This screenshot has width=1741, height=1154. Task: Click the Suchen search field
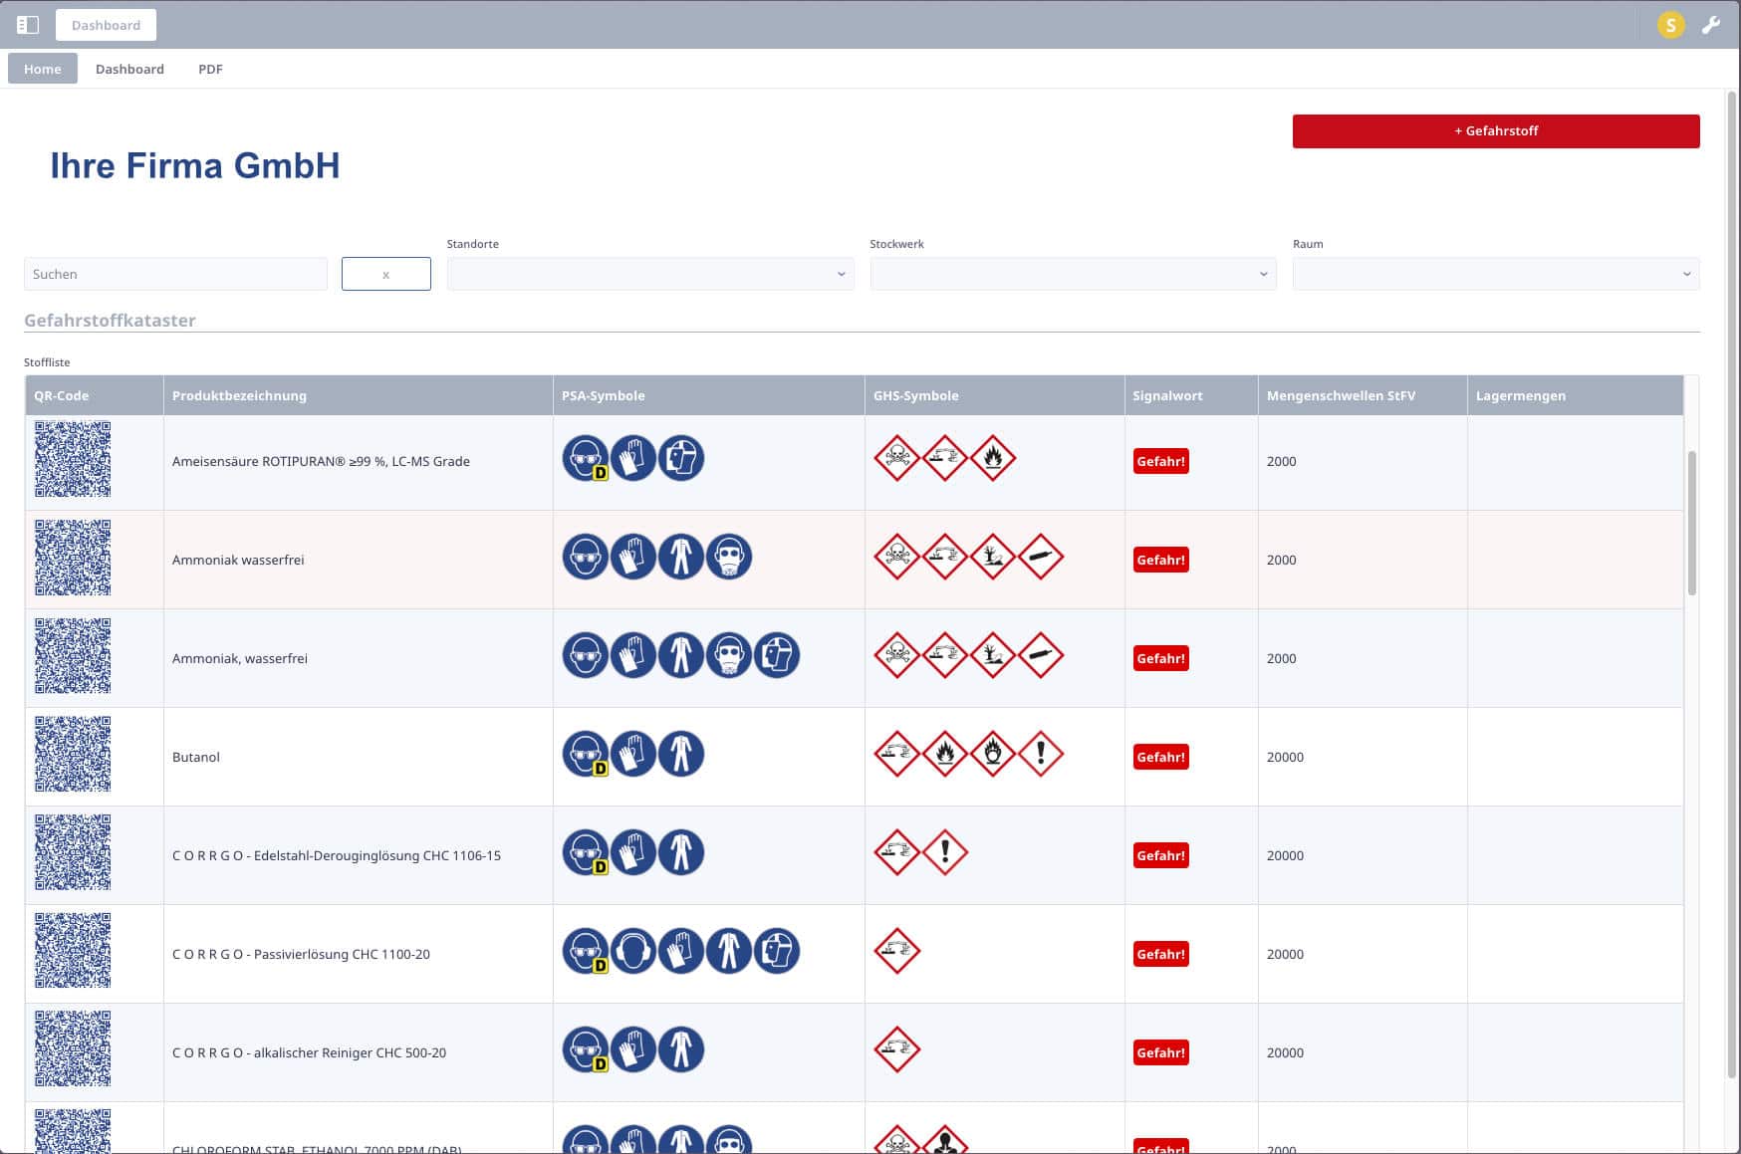coord(175,274)
